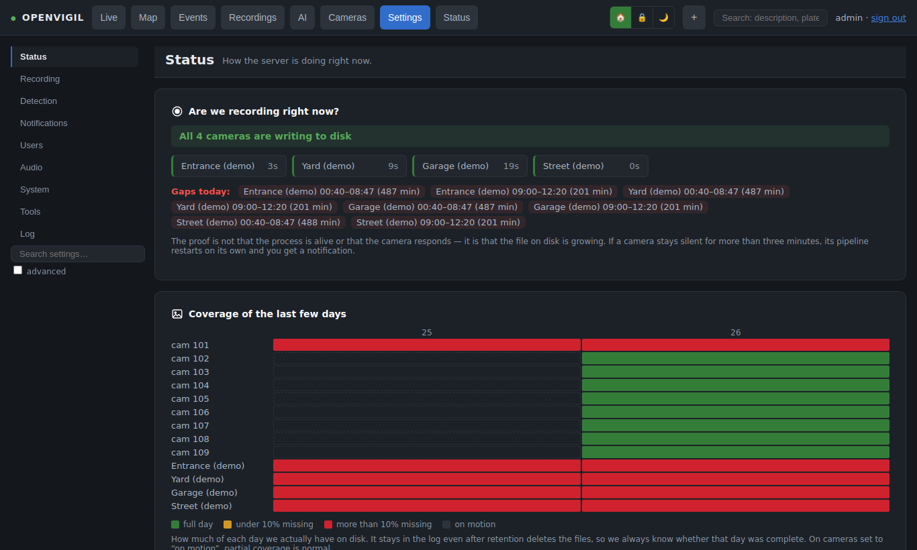Click the green status dot by OPENVIGIL
Image resolution: width=917 pixels, height=550 pixels.
click(13, 18)
